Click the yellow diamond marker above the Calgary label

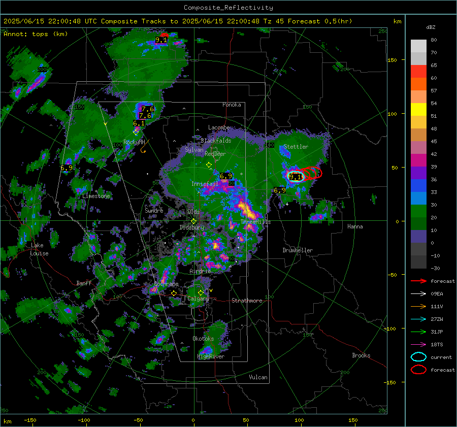click(201, 292)
